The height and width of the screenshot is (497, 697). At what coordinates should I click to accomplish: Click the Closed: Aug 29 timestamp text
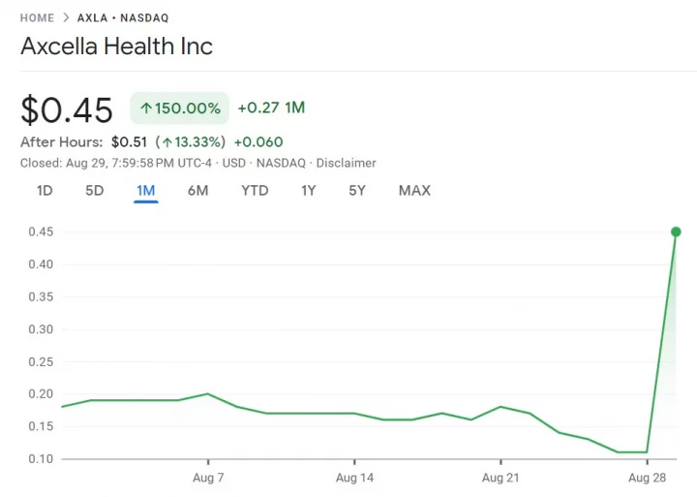[115, 163]
